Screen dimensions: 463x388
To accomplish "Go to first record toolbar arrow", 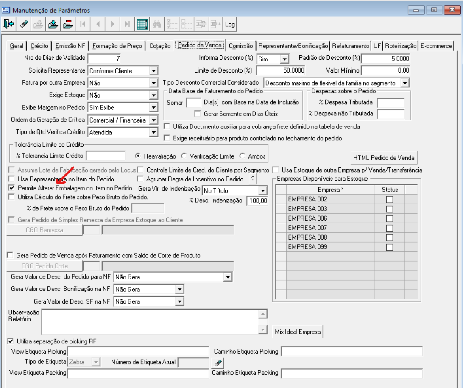I will 83,24.
